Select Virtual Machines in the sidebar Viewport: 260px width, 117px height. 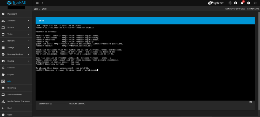click(14, 95)
